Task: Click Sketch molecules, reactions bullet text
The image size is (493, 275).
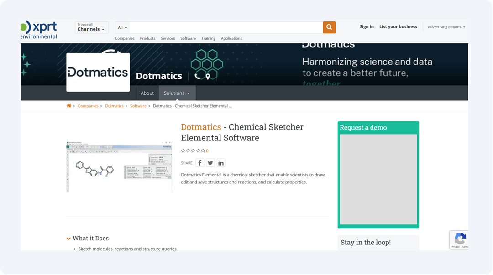Action: coord(127,249)
